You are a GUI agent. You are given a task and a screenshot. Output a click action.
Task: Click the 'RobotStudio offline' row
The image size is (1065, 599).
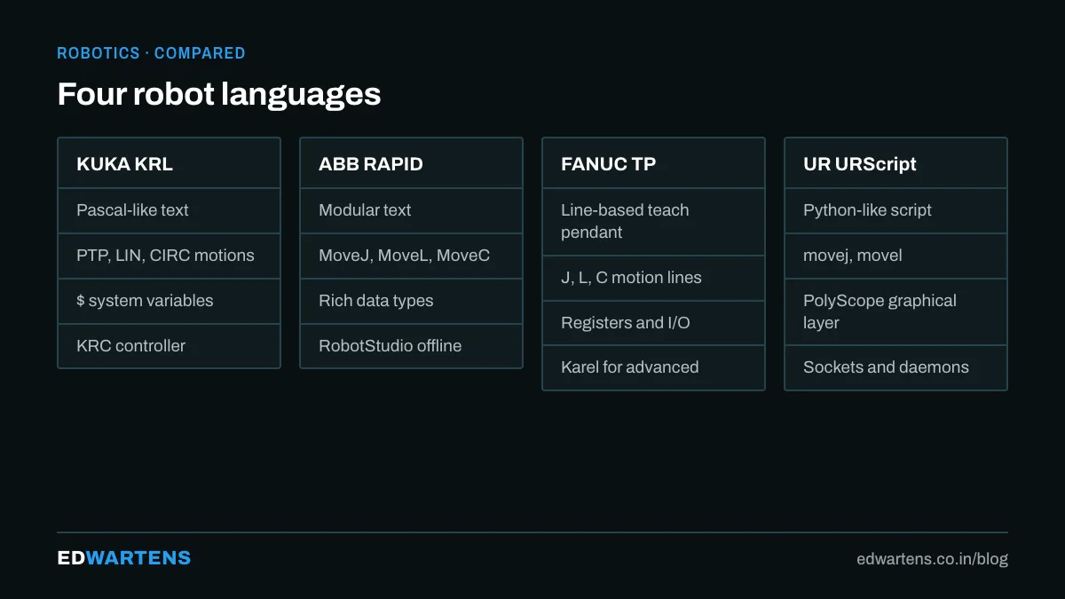coord(411,346)
